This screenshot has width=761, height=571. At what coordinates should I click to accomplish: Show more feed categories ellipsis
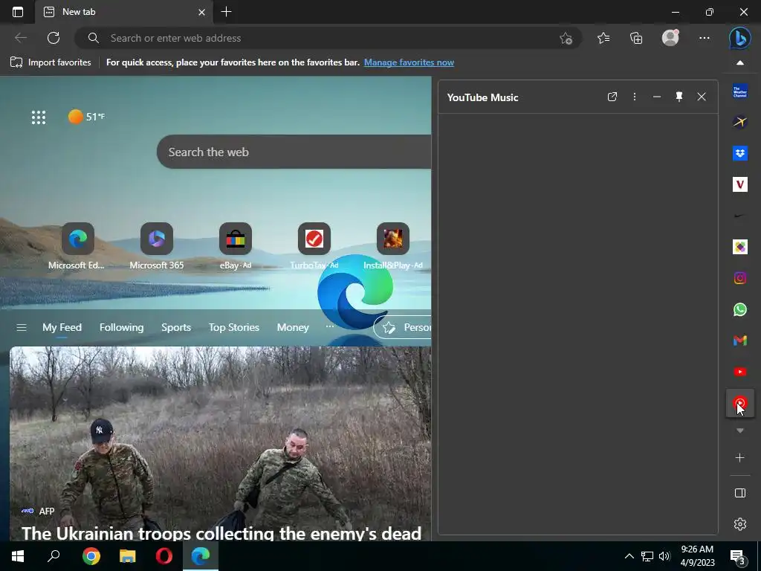tap(329, 326)
